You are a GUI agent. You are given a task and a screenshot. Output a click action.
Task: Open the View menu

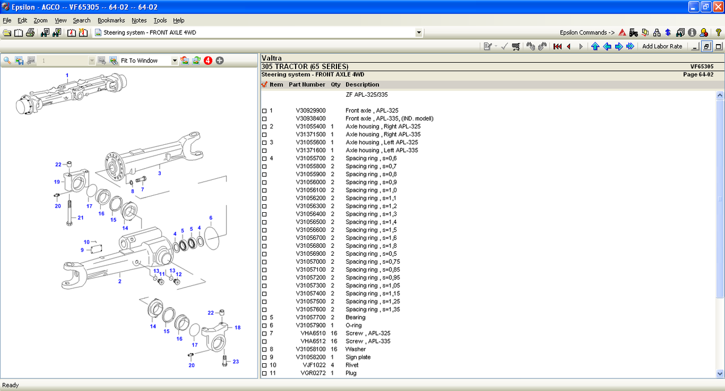point(61,20)
